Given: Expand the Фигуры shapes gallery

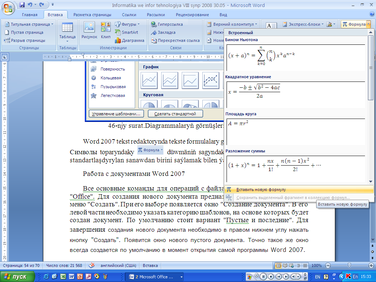Looking at the screenshot, I should (x=138, y=24).
